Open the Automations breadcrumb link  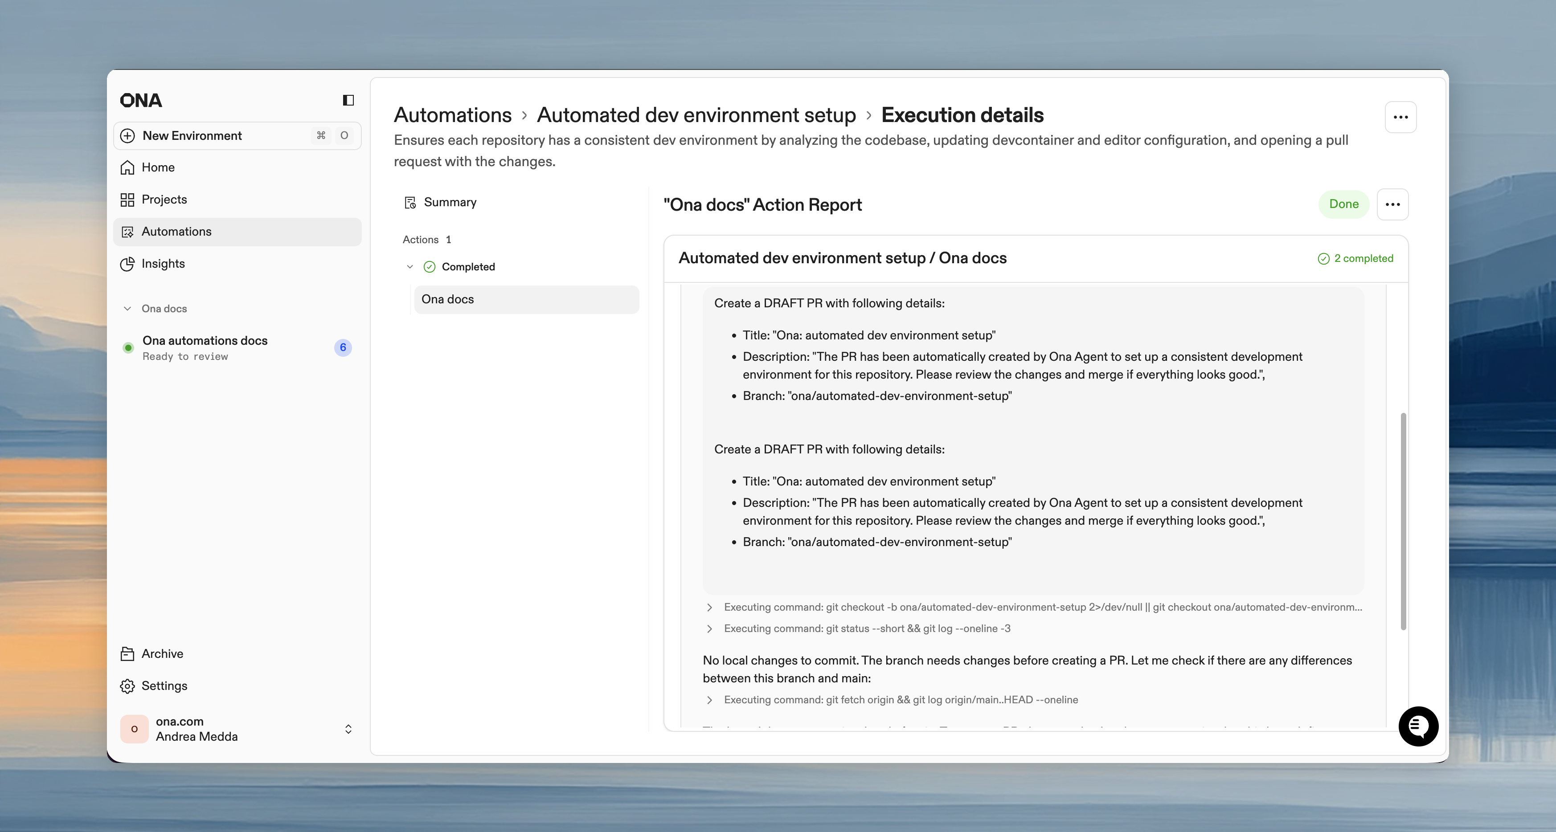point(452,115)
